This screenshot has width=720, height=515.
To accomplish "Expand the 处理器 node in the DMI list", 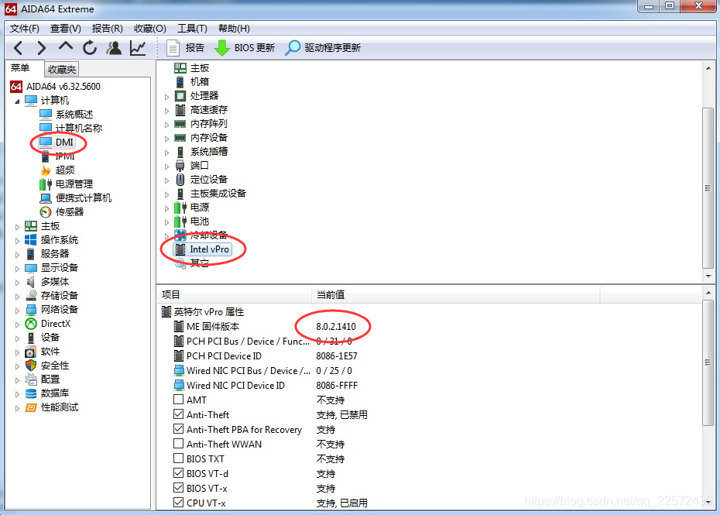I will [x=166, y=97].
